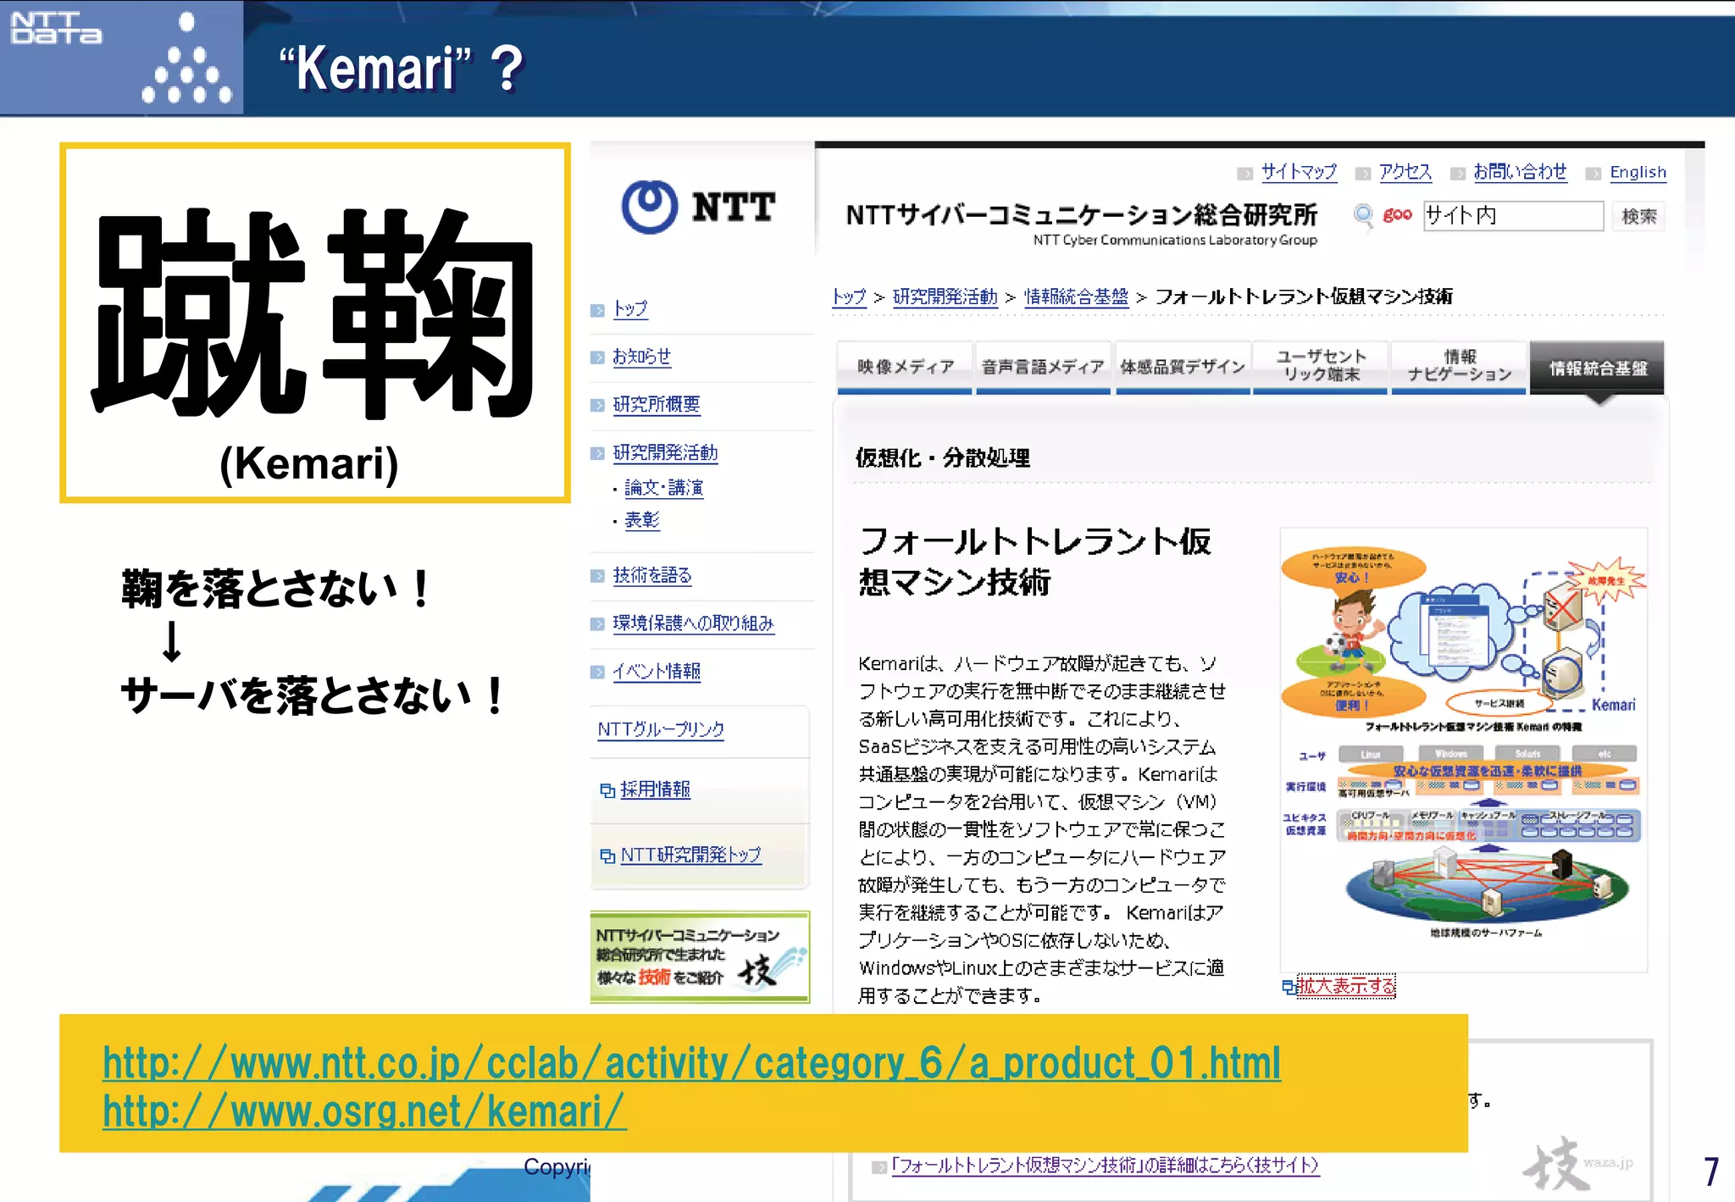
Task: Click the NTT logo on webpage
Action: coord(698,207)
